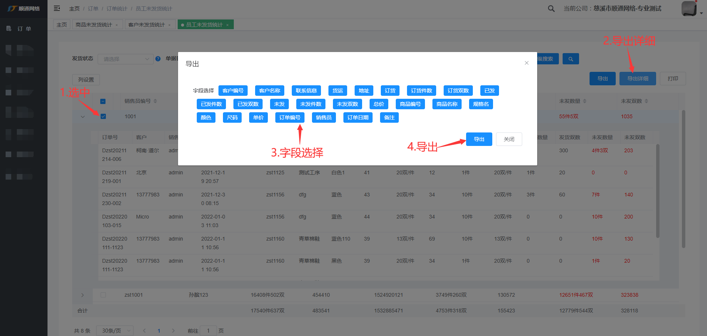The width and height of the screenshot is (707, 336).
Task: Toggle the sidebar collapse hamburger icon
Action: coord(57,8)
